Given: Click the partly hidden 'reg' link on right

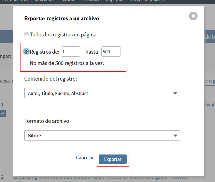Looking at the screenshot, I should 209,81.
